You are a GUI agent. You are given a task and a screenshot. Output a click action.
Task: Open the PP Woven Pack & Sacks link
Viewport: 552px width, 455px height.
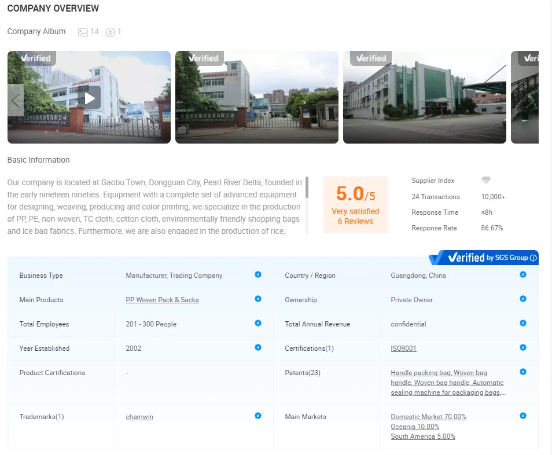162,300
